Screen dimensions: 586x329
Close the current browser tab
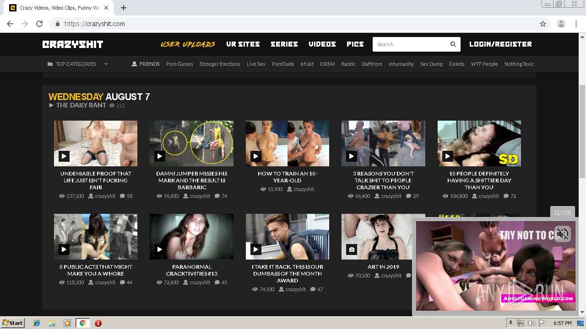point(106,8)
